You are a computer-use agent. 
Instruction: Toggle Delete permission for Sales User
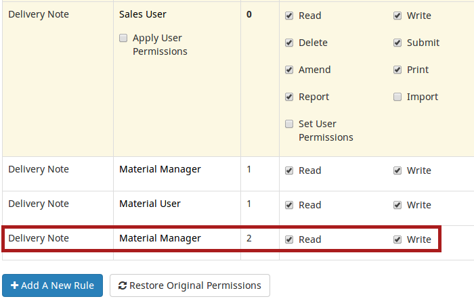click(289, 43)
